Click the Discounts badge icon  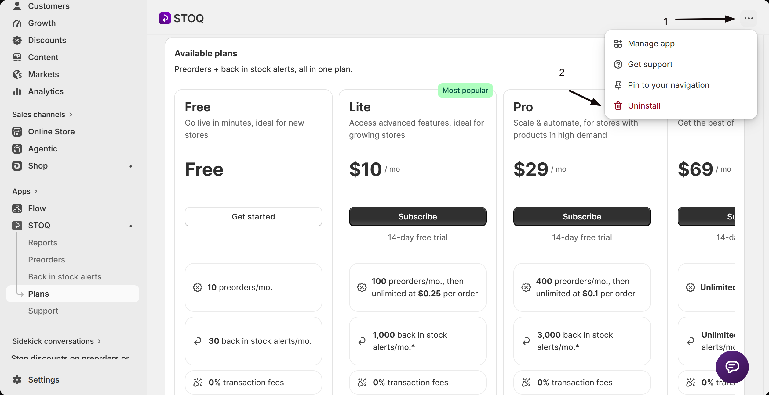pyautogui.click(x=17, y=40)
